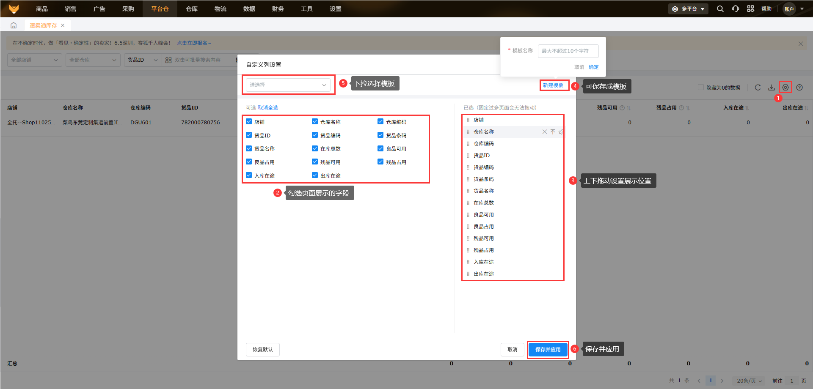The image size is (813, 389).
Task: Click the drag handle beside 在库总数 in selected list
Action: [468, 203]
